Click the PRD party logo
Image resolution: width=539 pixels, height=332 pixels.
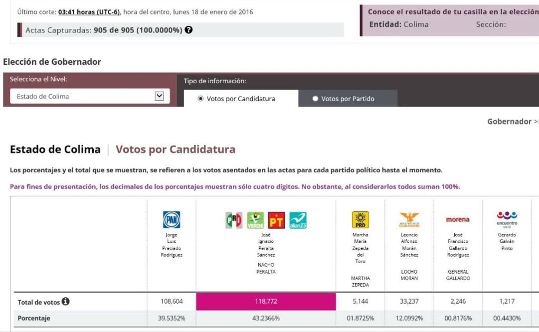point(360,219)
